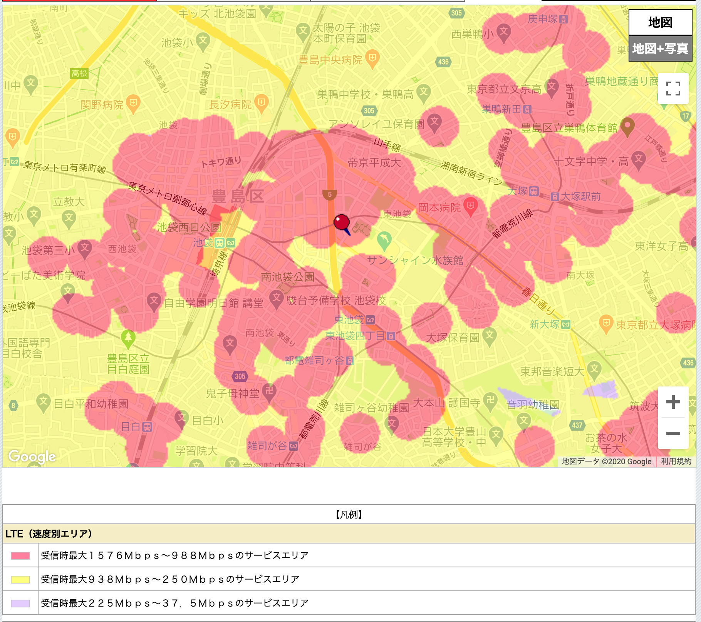
Task: Click the pink 1576Mbps legend swatch
Action: tap(20, 555)
